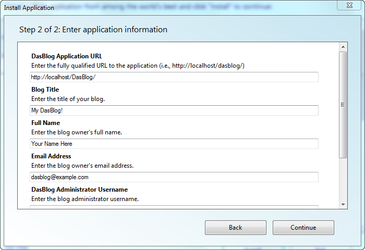Click the 'Email Address' bold label
Screen dimensions: 365x250
tap(51, 156)
